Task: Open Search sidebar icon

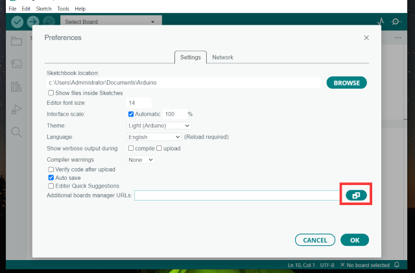Action: (x=16, y=132)
